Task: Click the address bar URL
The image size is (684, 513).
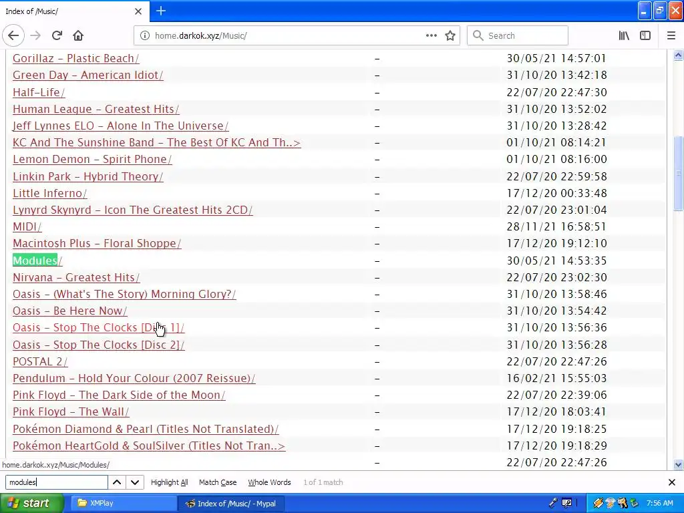Action: click(200, 36)
